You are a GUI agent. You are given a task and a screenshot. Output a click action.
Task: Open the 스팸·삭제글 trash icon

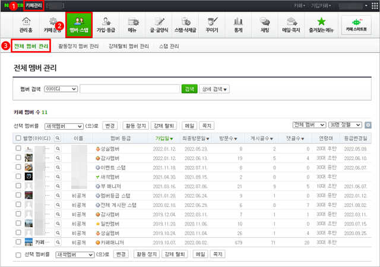pyautogui.click(x=186, y=21)
